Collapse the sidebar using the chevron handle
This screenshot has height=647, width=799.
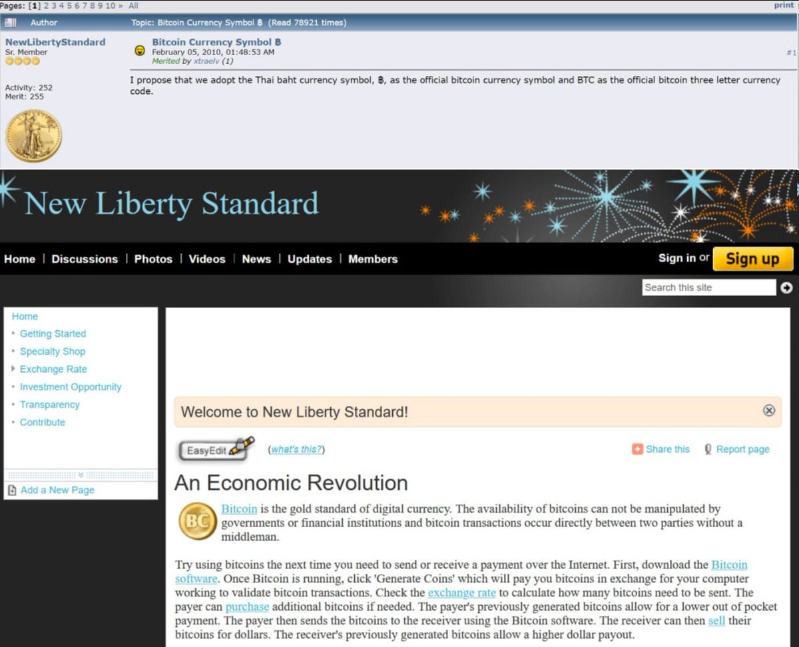81,475
